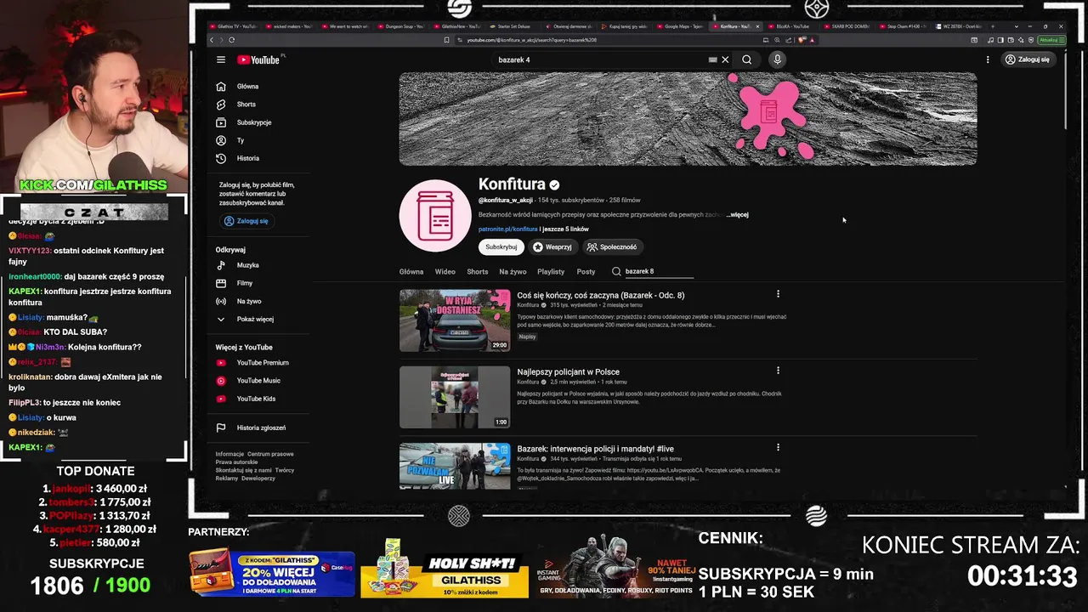Switch to channel Playlisty tab
The height and width of the screenshot is (612, 1088).
pos(551,271)
